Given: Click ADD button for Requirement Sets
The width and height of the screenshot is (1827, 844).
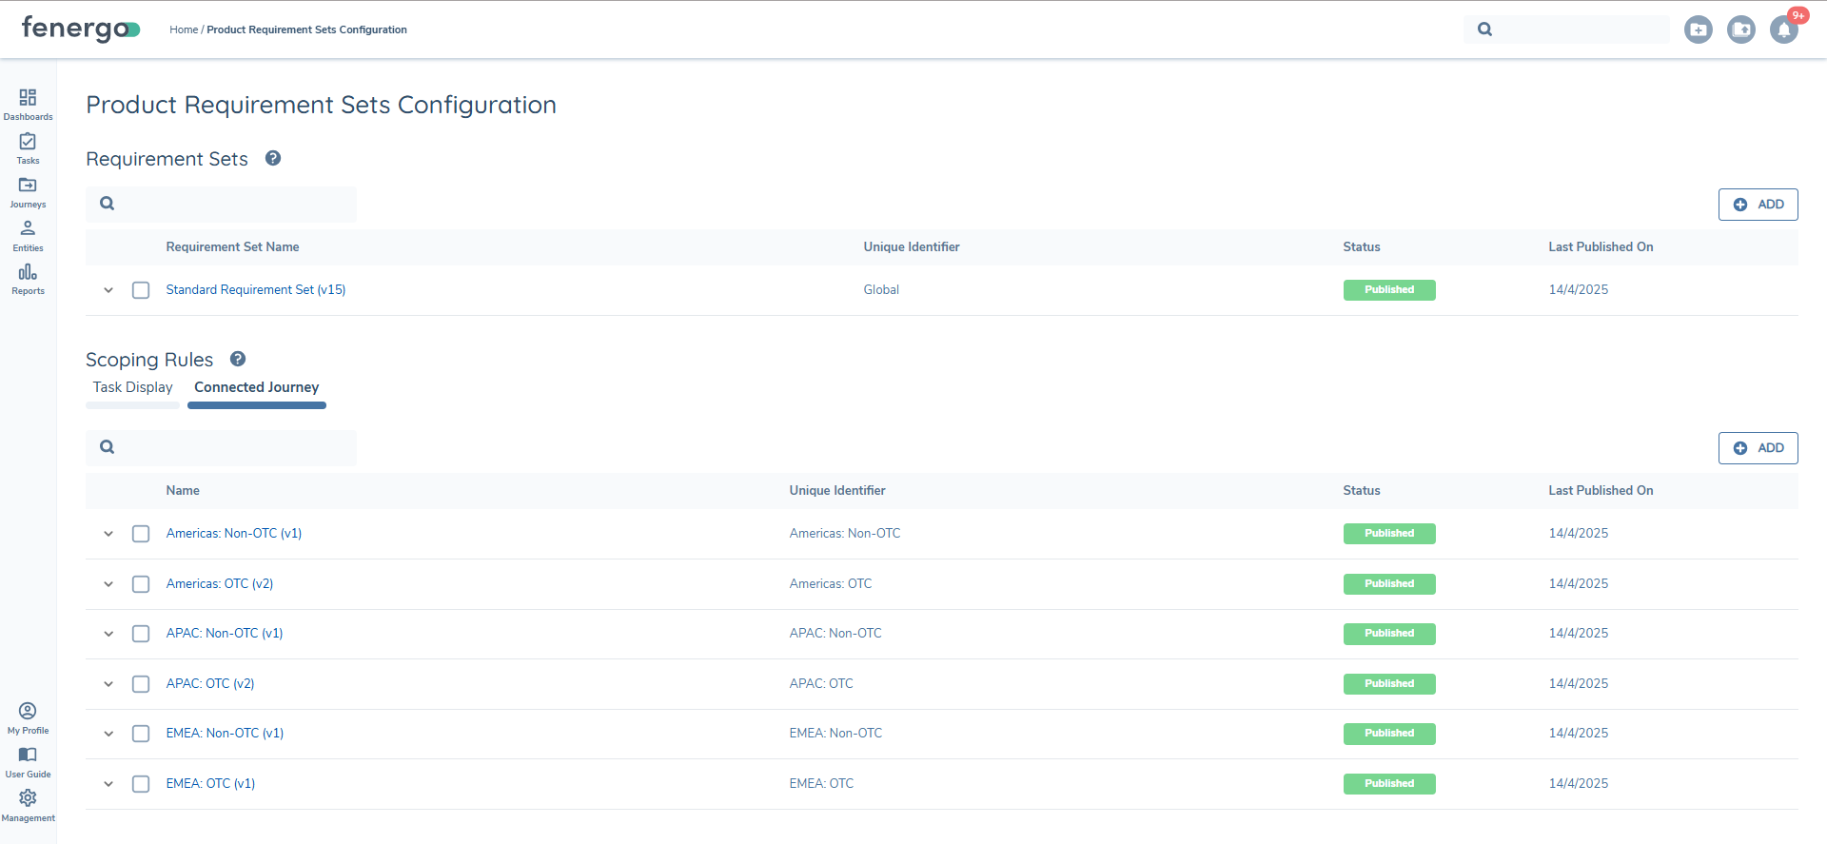Looking at the screenshot, I should [1758, 205].
